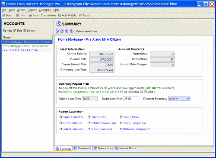Edit the selected account
Viewport: 216px width, 158px height.
(x=17, y=31)
